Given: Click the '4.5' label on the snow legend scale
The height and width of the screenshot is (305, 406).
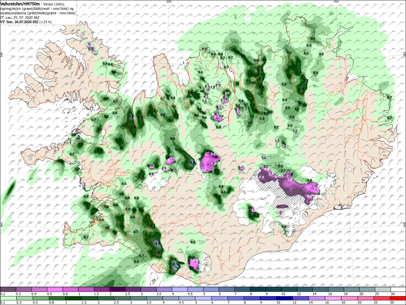Looking at the screenshot, I should pyautogui.click(x=190, y=294).
